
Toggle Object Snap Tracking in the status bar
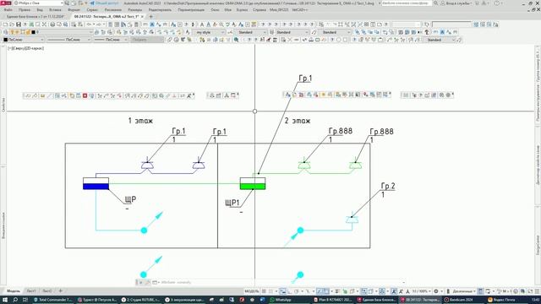[320, 291]
